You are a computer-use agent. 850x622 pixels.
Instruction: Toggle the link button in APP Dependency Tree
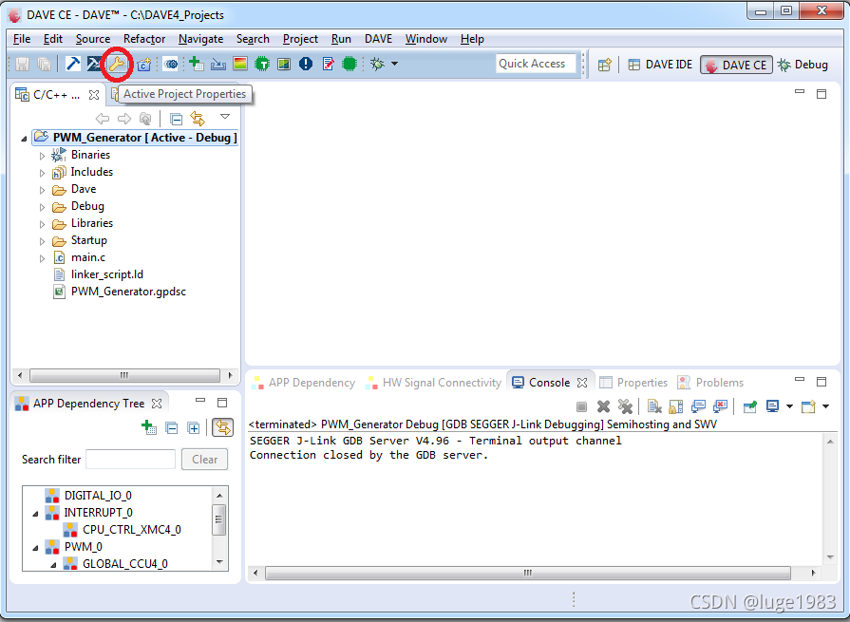223,427
